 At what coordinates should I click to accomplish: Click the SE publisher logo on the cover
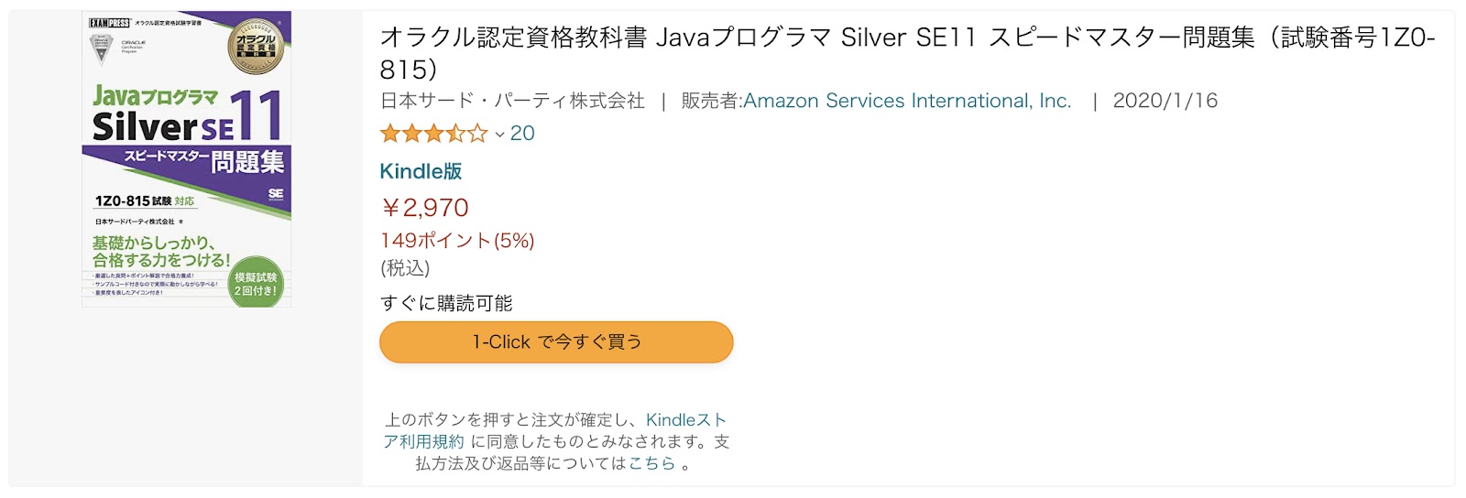pos(276,195)
